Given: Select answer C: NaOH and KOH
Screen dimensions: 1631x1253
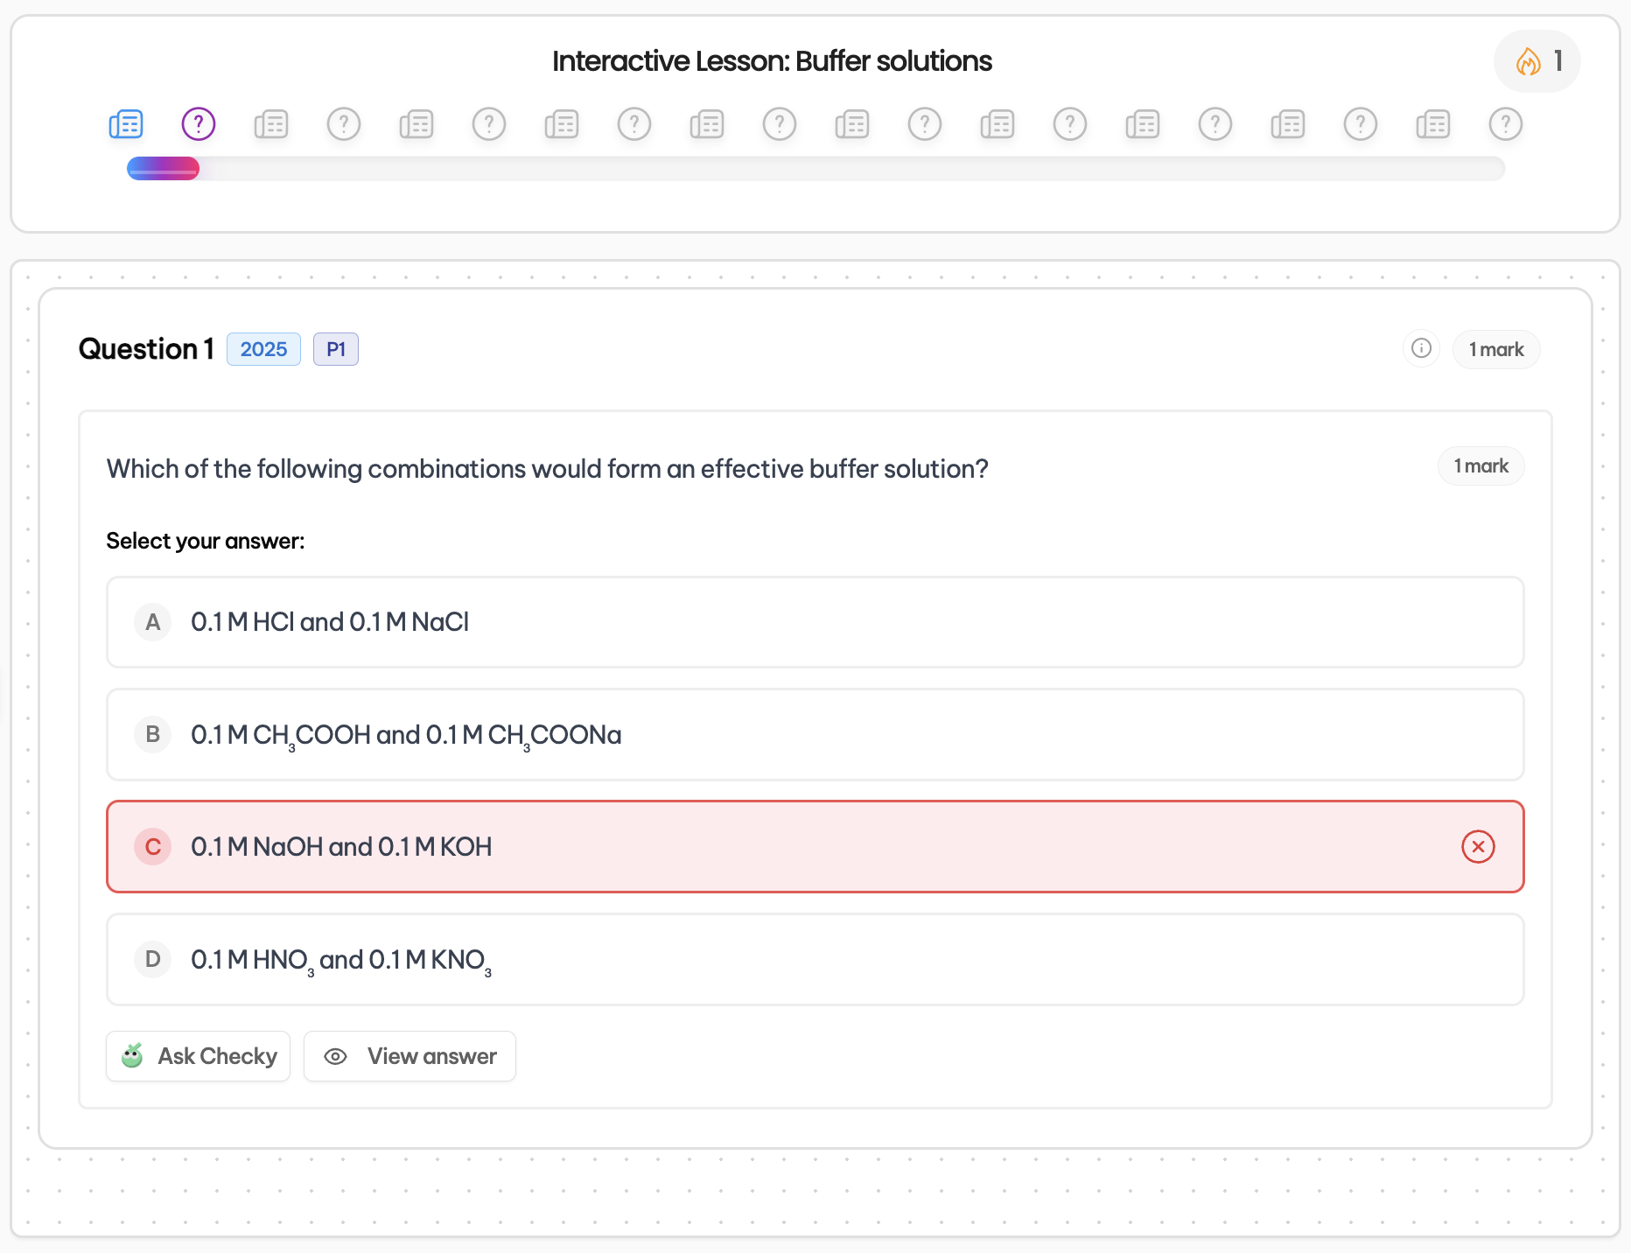Looking at the screenshot, I should 814,846.
